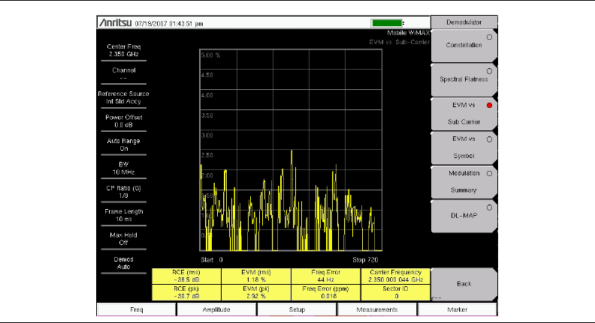Click the Center Freq 2.350 GHz setting
The height and width of the screenshot is (323, 595).
tap(124, 50)
